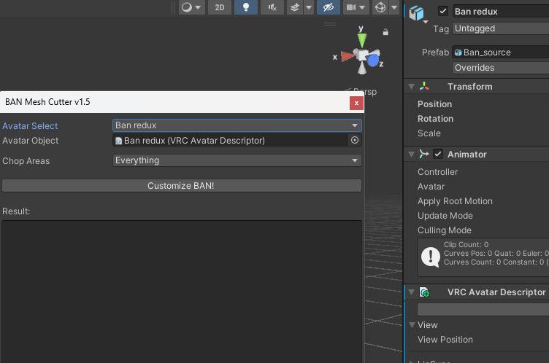
Task: Click the Scale label in Transform
Action: (x=429, y=133)
